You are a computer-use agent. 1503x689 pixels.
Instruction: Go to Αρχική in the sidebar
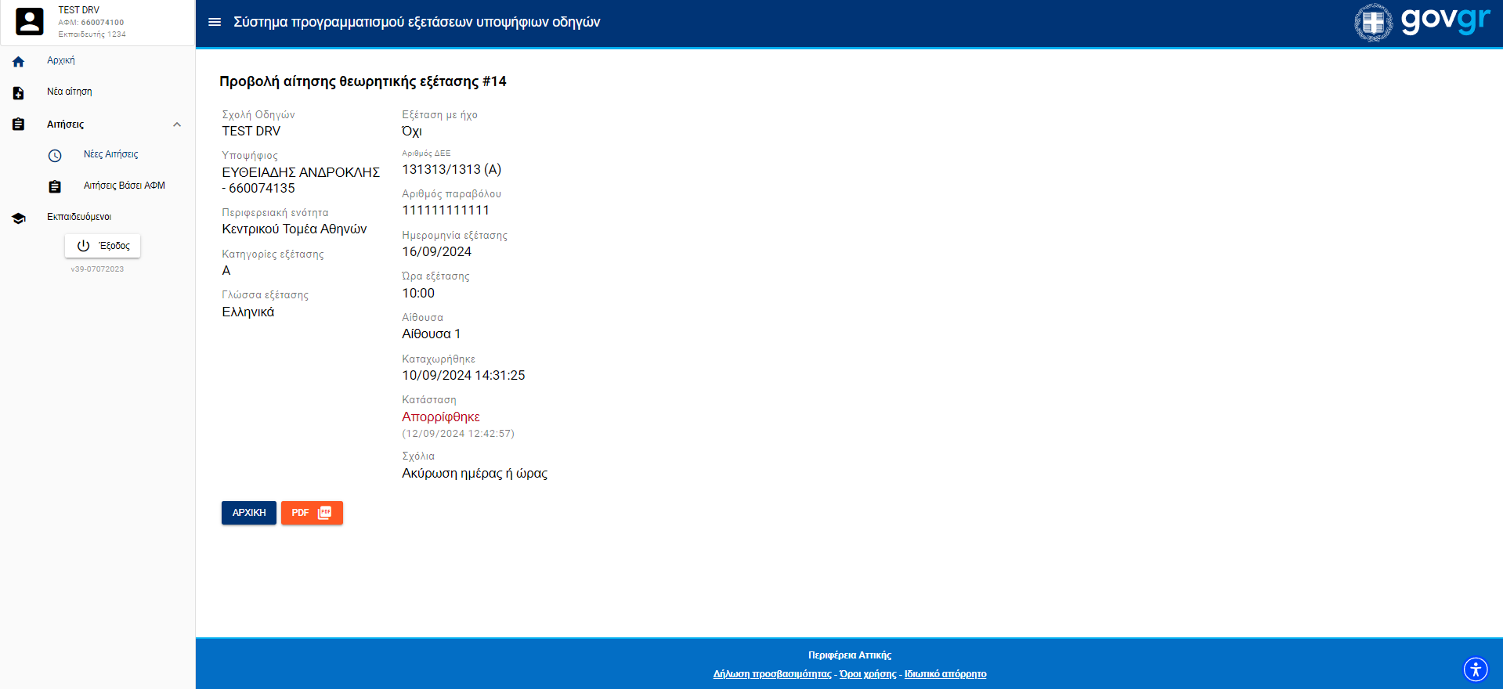click(61, 60)
